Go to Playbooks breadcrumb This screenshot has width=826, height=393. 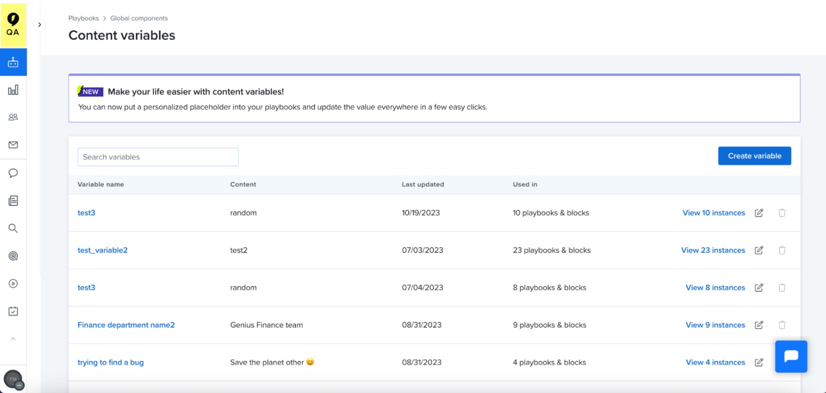[x=83, y=18]
